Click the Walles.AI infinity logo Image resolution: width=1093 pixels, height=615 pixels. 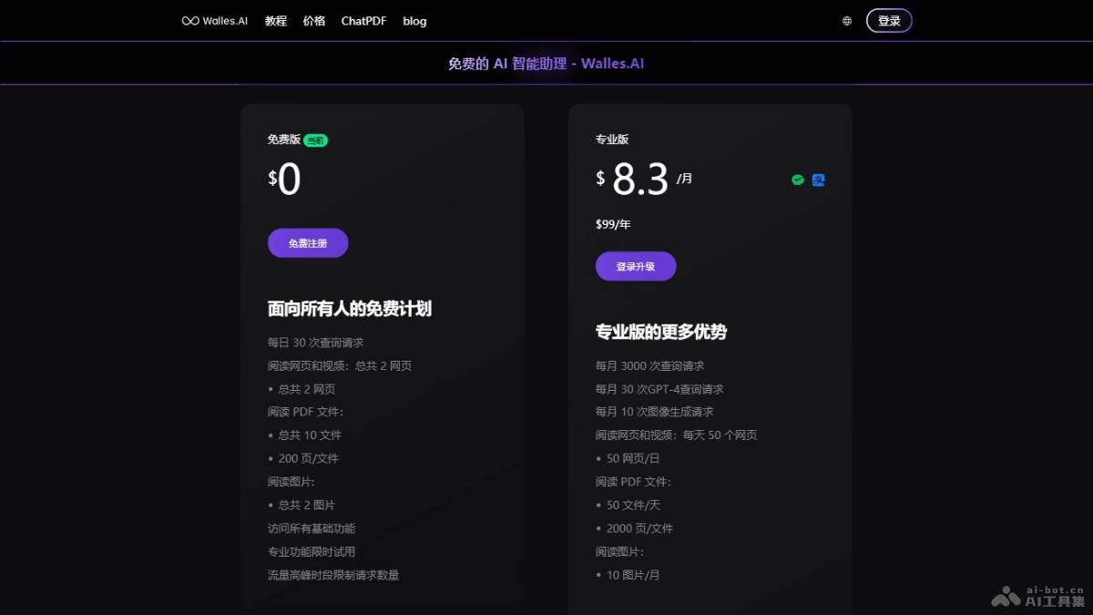(x=189, y=18)
